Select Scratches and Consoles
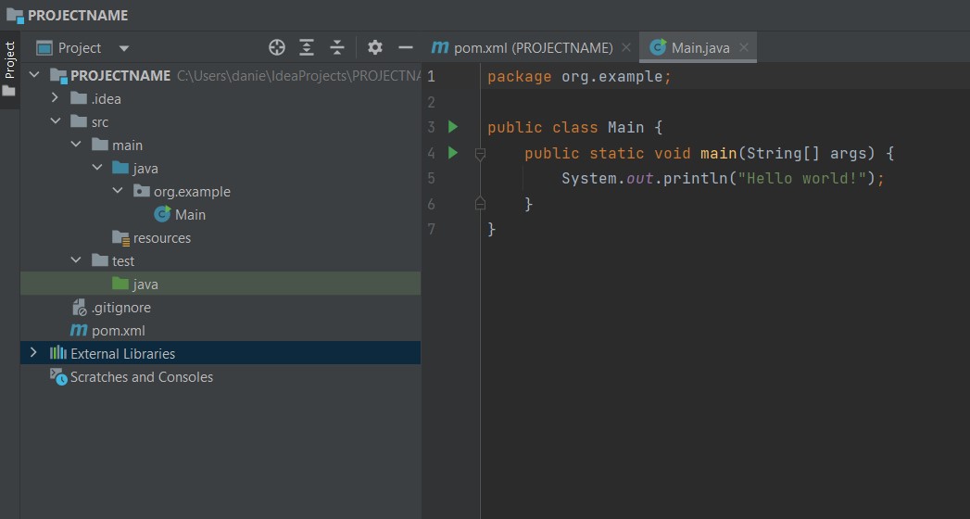970x519 pixels. (141, 377)
